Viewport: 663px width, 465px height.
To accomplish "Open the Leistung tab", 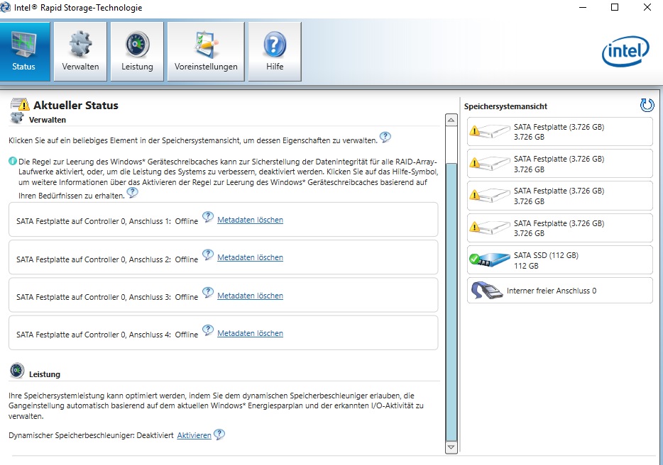I will (137, 52).
